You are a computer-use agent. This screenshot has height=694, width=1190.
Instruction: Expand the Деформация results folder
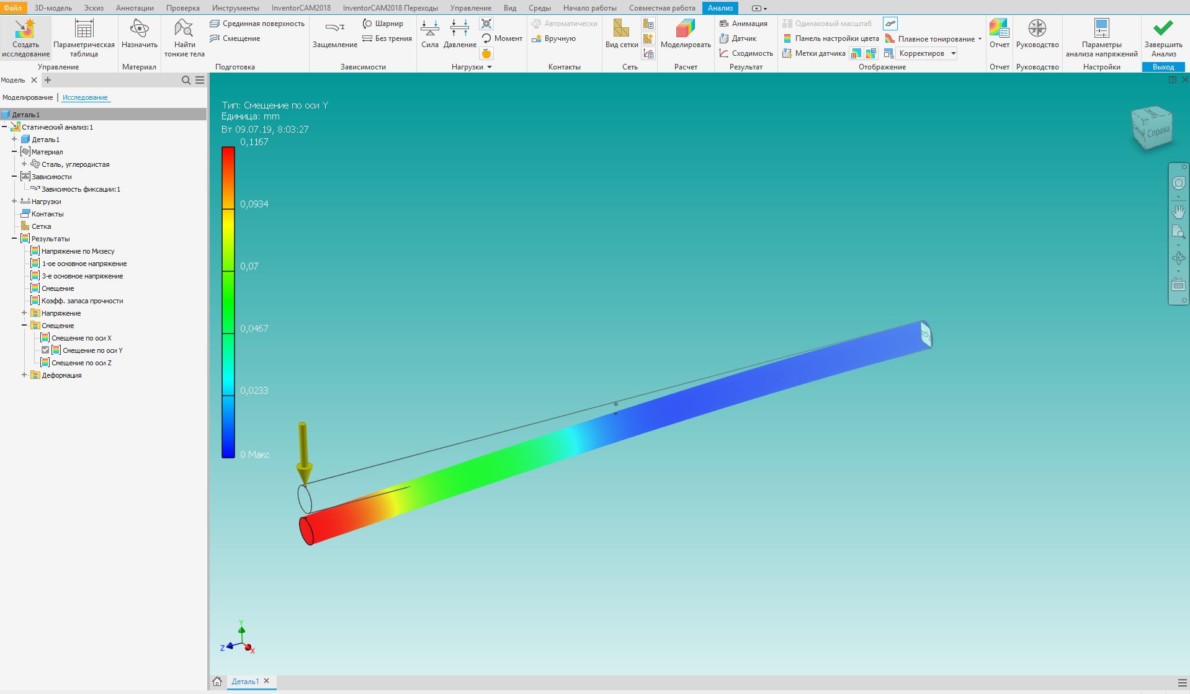tap(24, 375)
